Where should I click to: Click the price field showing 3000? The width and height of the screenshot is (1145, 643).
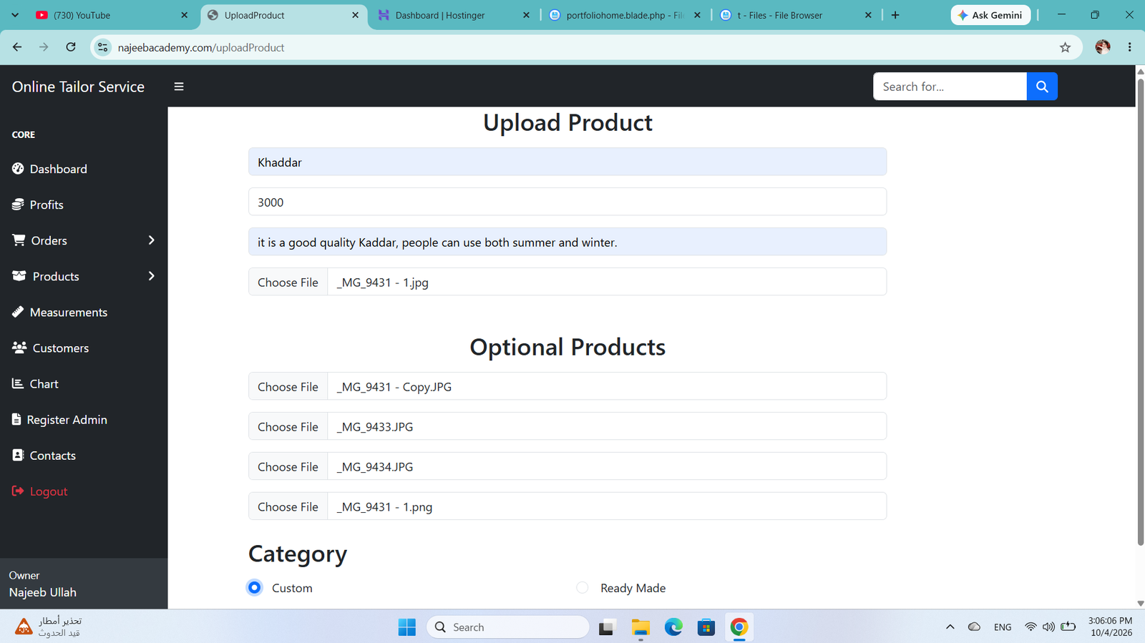[x=567, y=202]
